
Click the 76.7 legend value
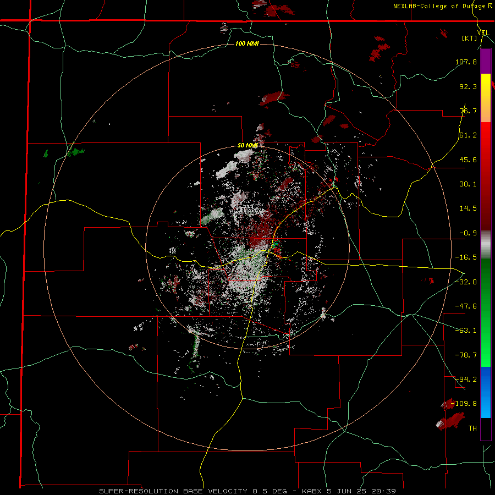tap(468, 111)
